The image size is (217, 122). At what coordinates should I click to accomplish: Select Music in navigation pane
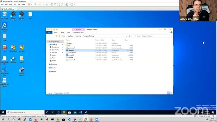[x=54, y=55]
